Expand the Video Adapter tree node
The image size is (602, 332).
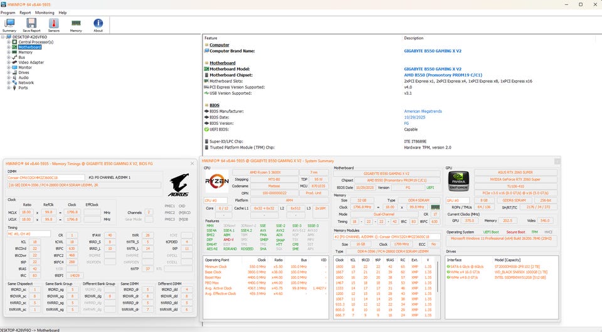(x=9, y=62)
